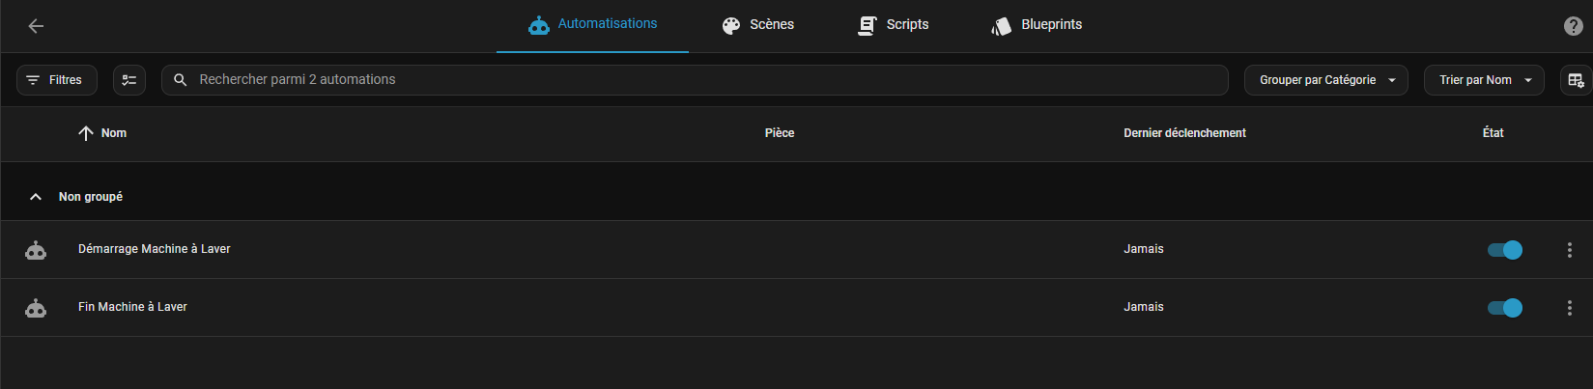Toggle off Fin Machine à Laver automation
The height and width of the screenshot is (389, 1593).
click(1504, 308)
